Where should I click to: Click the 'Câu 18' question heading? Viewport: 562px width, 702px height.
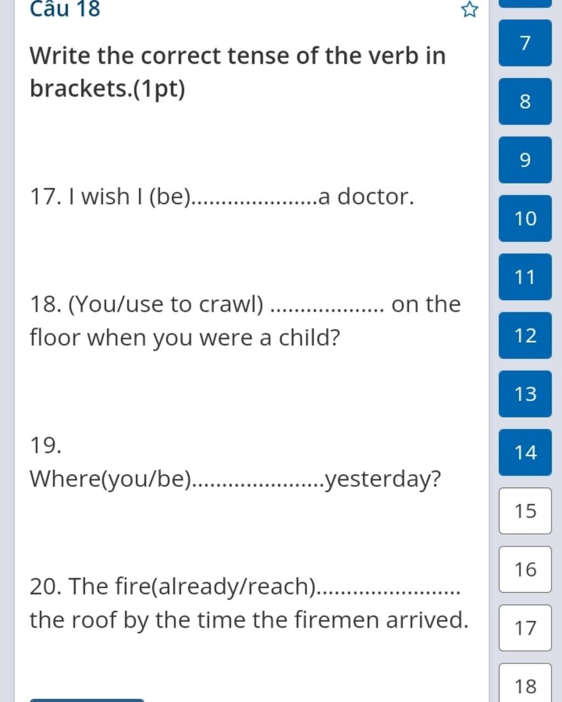coord(65,9)
